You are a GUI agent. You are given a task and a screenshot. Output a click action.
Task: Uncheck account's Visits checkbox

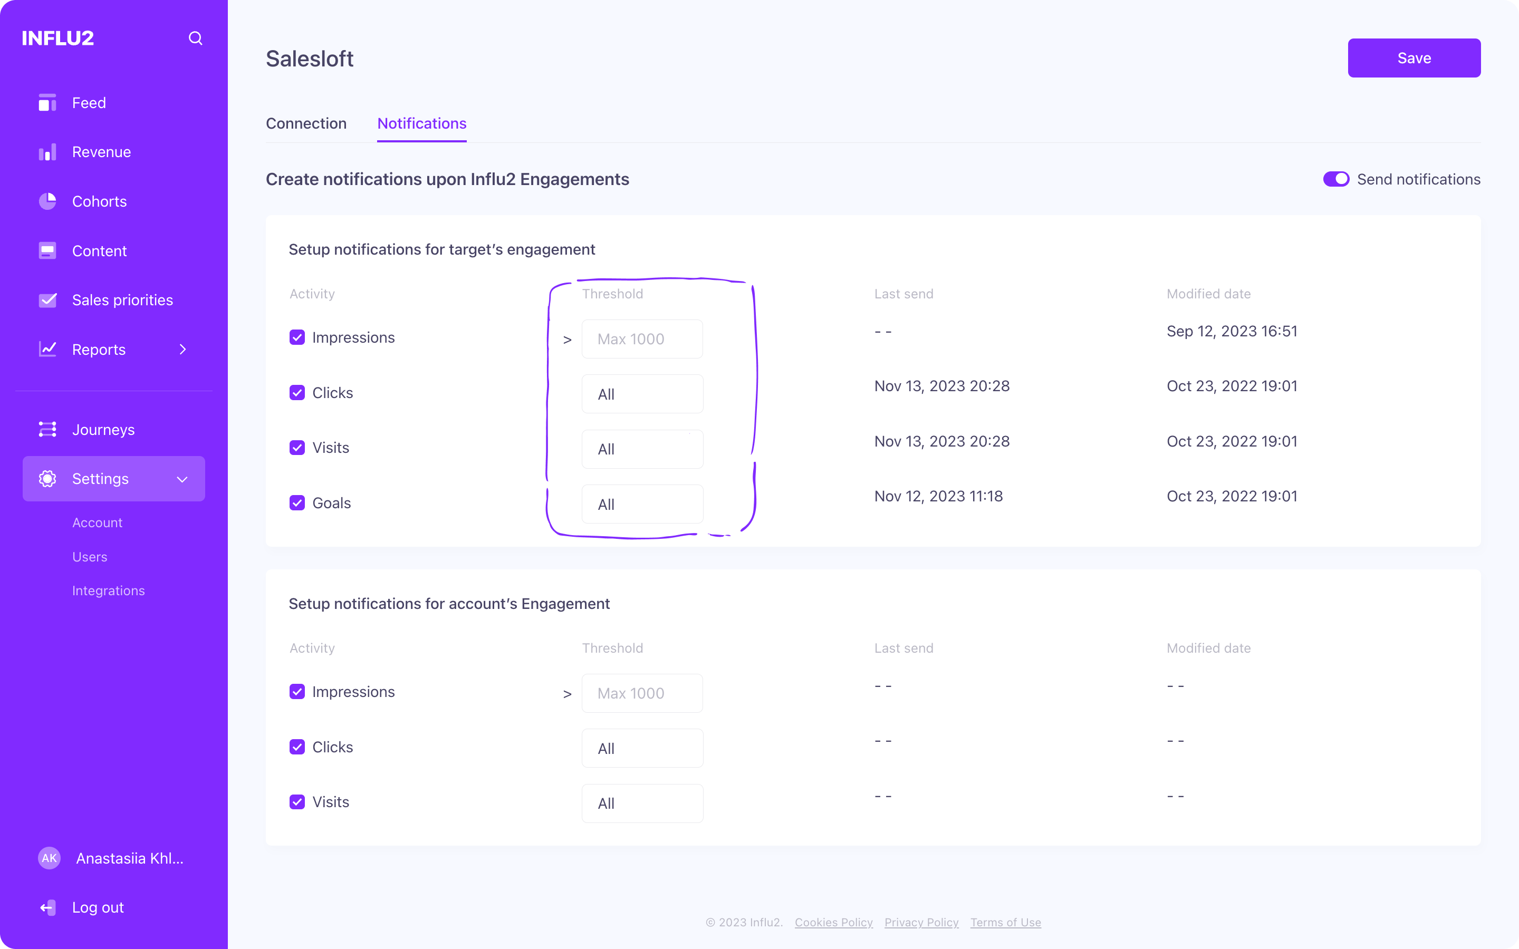[x=297, y=802]
